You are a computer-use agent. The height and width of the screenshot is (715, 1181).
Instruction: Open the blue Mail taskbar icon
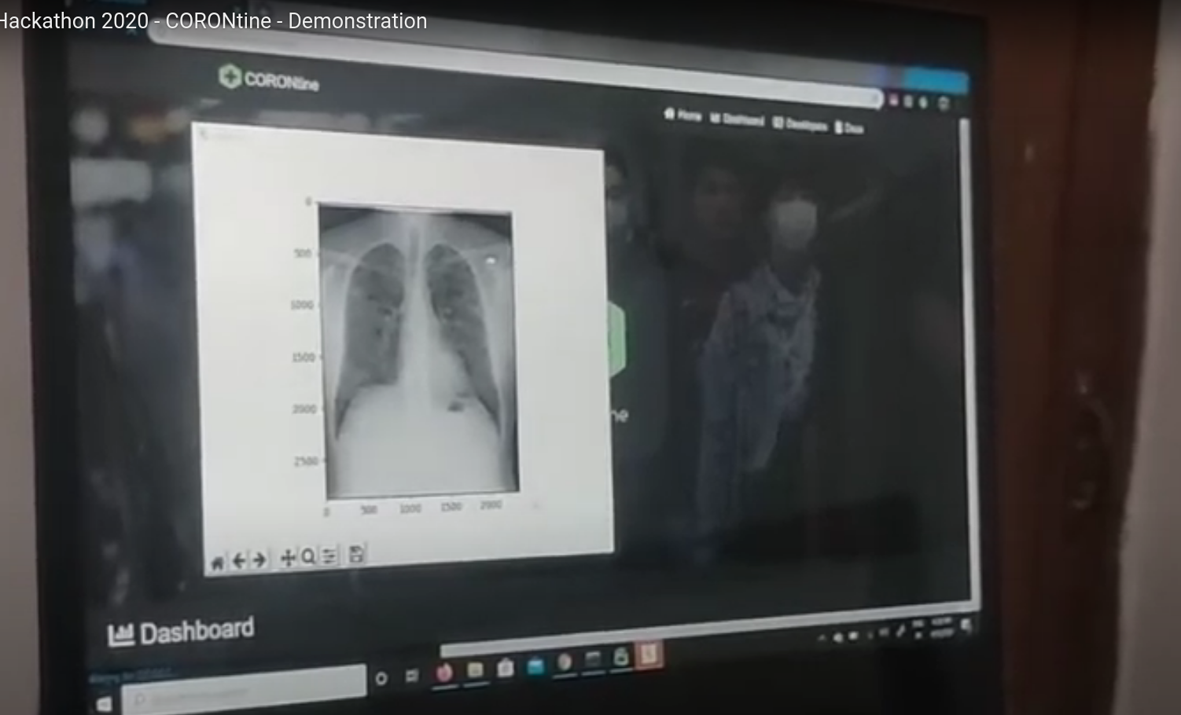[535, 665]
